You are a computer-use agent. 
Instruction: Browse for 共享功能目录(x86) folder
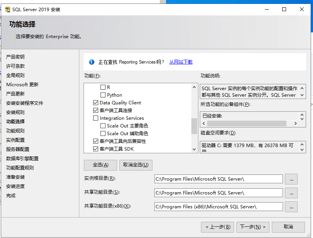click(x=291, y=207)
